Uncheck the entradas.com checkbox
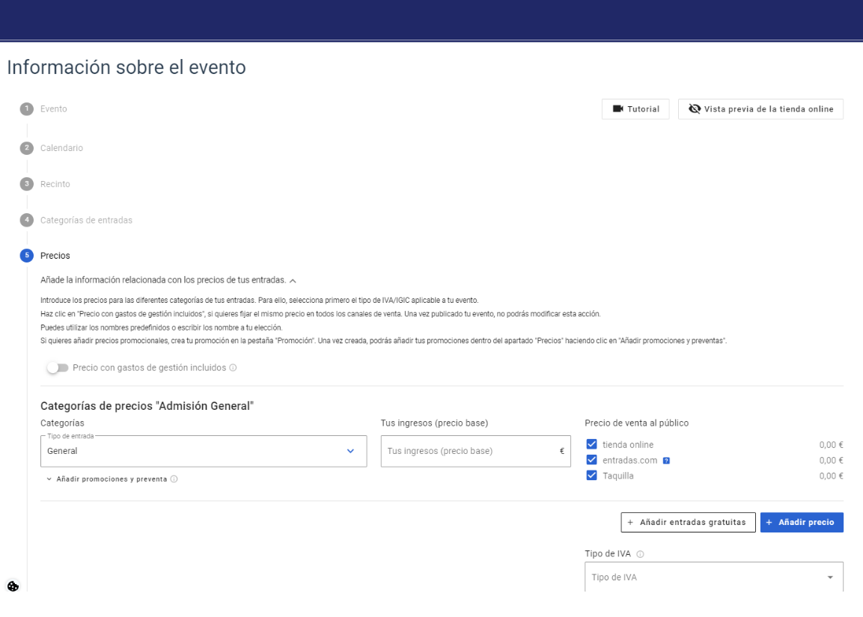The width and height of the screenshot is (863, 617). pyautogui.click(x=592, y=460)
